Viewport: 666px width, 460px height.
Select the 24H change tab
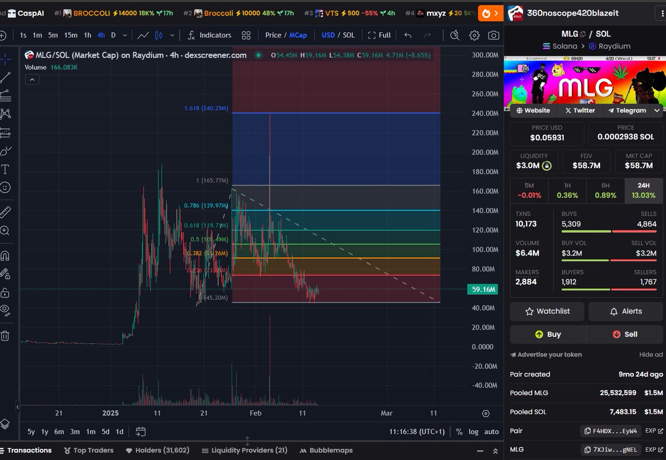click(643, 191)
